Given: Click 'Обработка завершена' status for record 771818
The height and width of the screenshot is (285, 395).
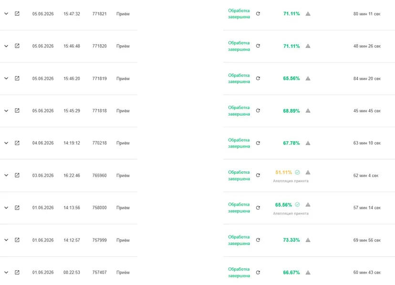Looking at the screenshot, I should (239, 111).
